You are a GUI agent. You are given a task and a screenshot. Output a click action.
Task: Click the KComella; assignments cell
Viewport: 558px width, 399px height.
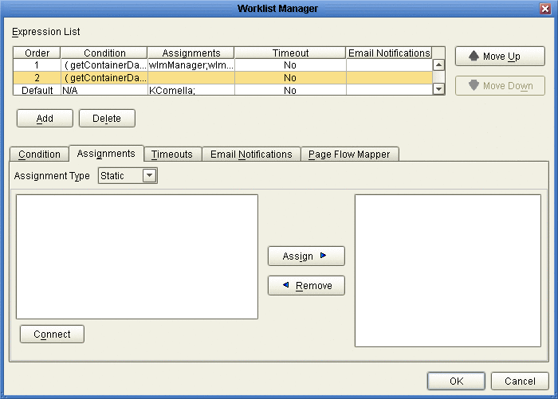(x=191, y=90)
